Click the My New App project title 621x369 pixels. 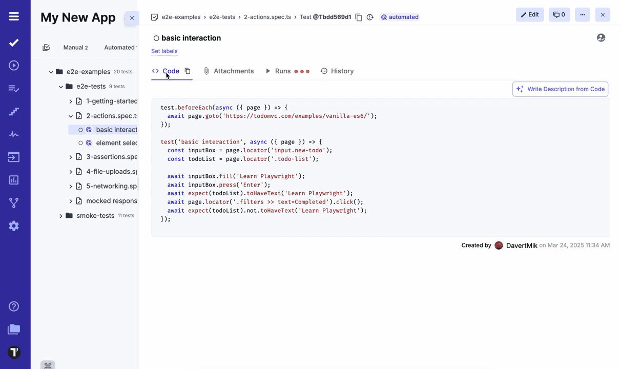78,17
